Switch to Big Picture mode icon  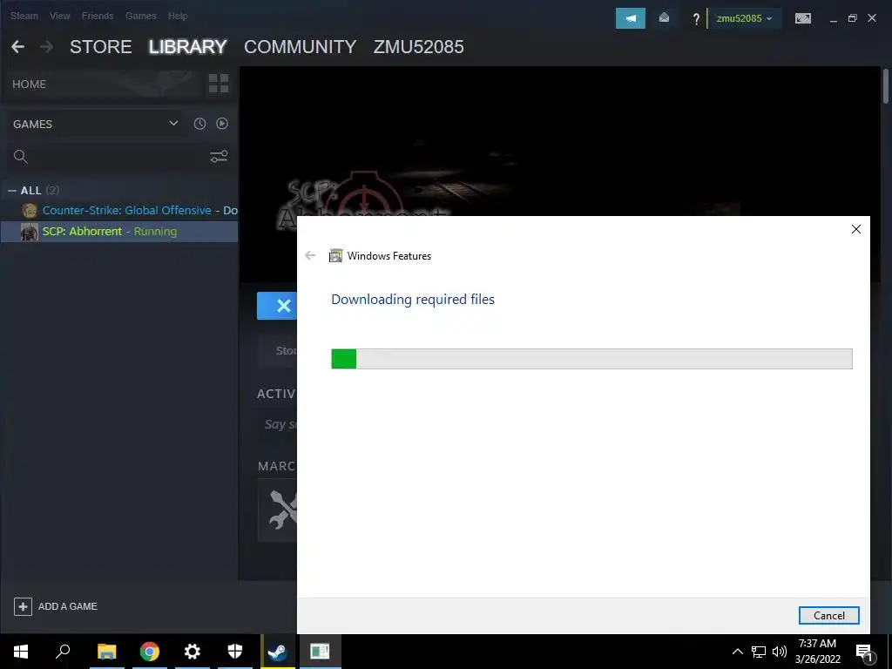click(x=802, y=18)
